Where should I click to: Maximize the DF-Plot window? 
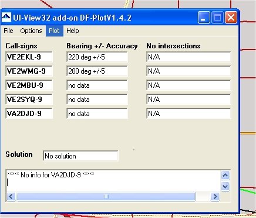(x=217, y=18)
